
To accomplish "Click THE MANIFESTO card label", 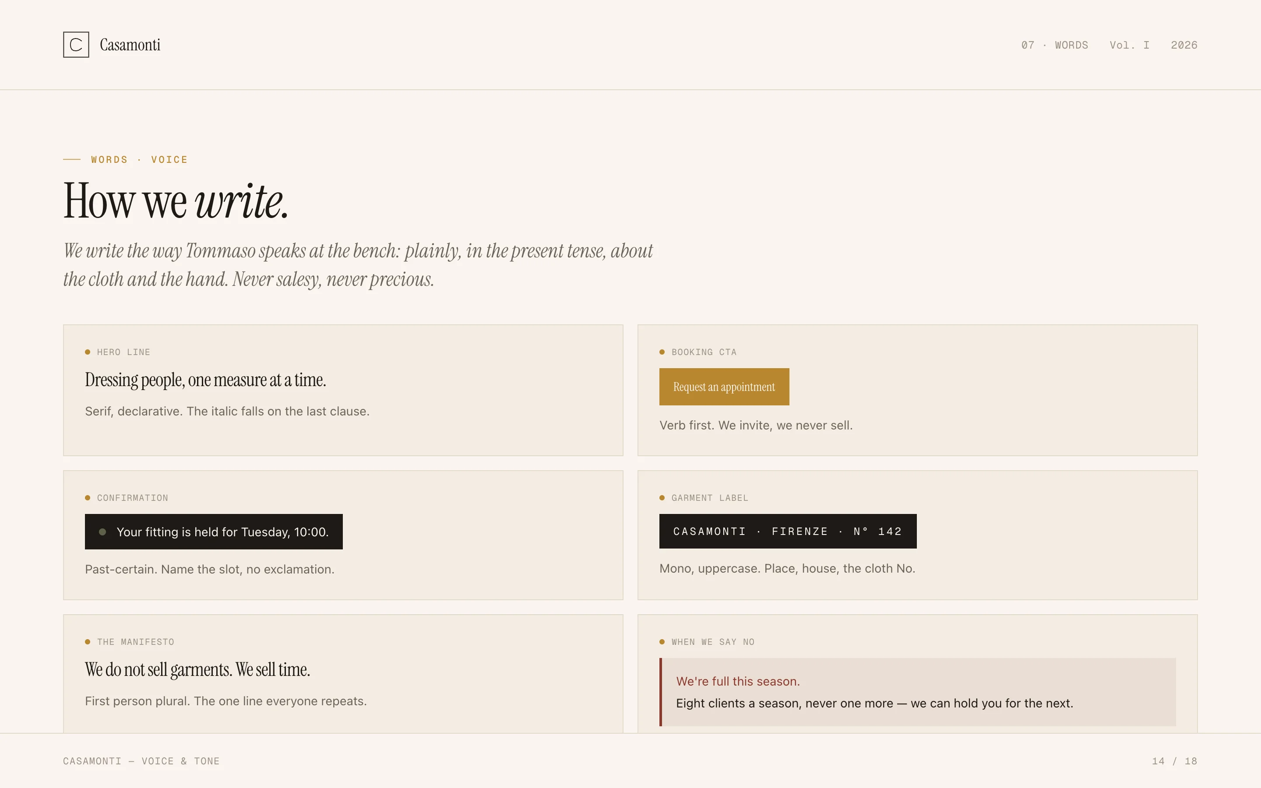I will click(135, 642).
